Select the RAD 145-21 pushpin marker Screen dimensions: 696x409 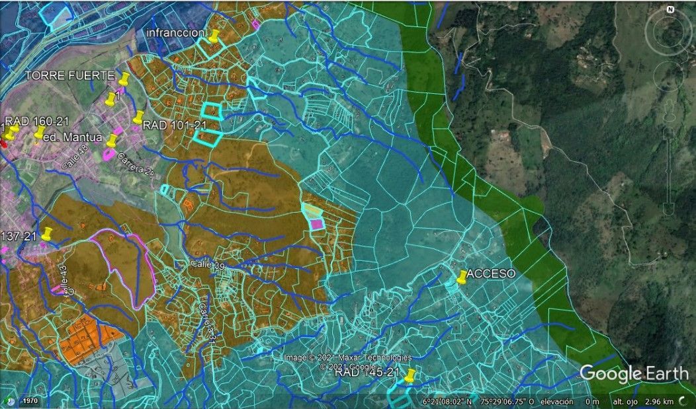(410, 376)
